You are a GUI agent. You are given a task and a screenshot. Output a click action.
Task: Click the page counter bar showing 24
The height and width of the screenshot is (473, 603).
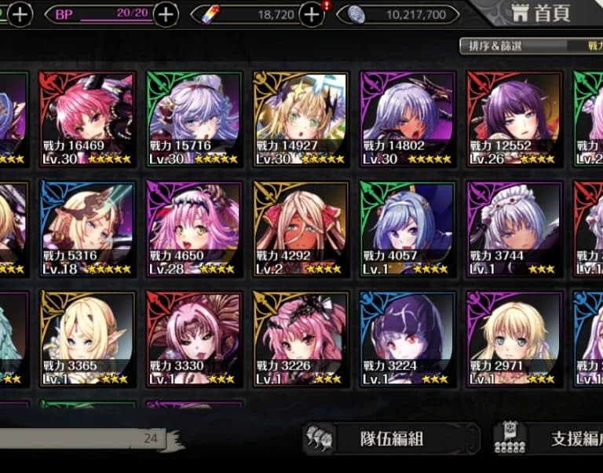[82, 438]
